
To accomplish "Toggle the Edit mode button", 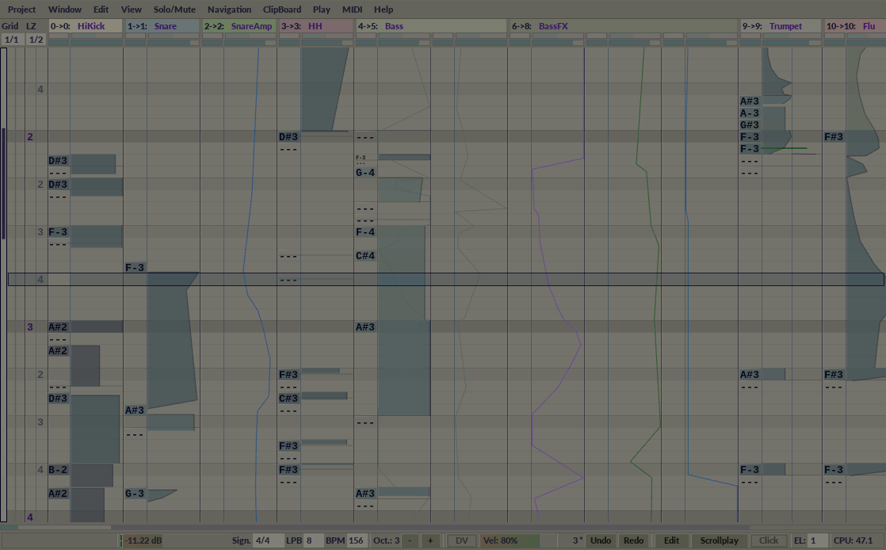I will (x=671, y=540).
